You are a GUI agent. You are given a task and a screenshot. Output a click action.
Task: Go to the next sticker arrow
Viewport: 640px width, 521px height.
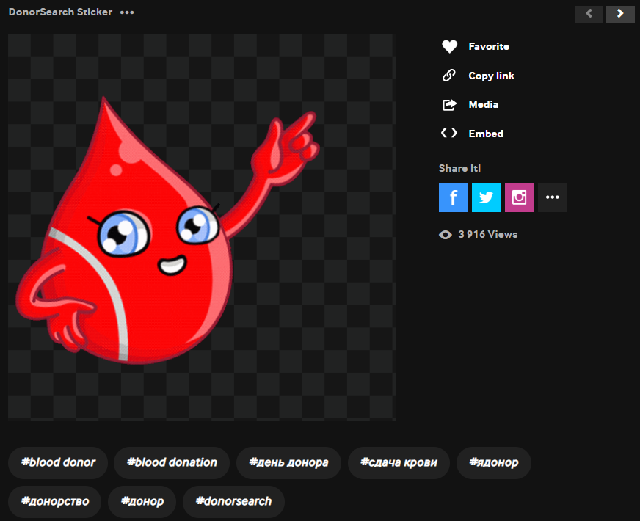(620, 14)
